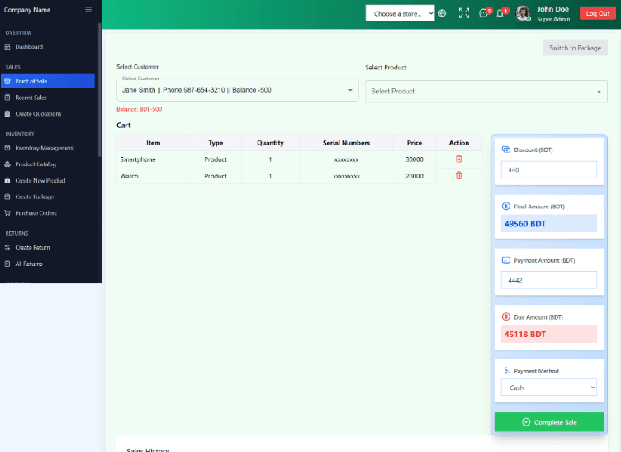Toggle fullscreen mode icon
621x452 pixels.
pos(463,13)
